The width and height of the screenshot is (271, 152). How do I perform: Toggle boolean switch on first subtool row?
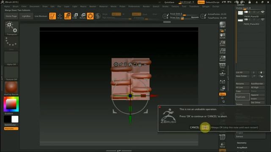[x=246, y=12]
